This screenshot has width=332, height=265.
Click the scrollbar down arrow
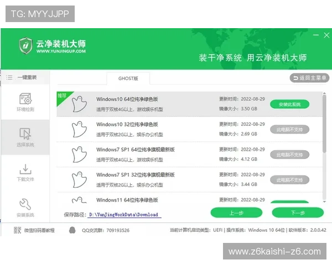(x=324, y=202)
